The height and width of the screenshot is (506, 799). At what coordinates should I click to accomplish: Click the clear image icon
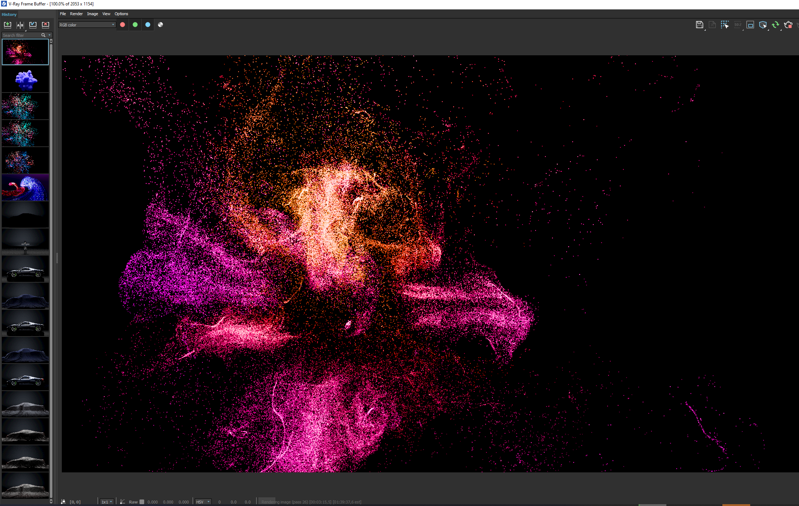[712, 25]
